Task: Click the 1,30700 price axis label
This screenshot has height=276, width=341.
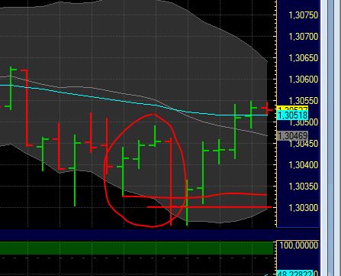Action: [x=304, y=37]
